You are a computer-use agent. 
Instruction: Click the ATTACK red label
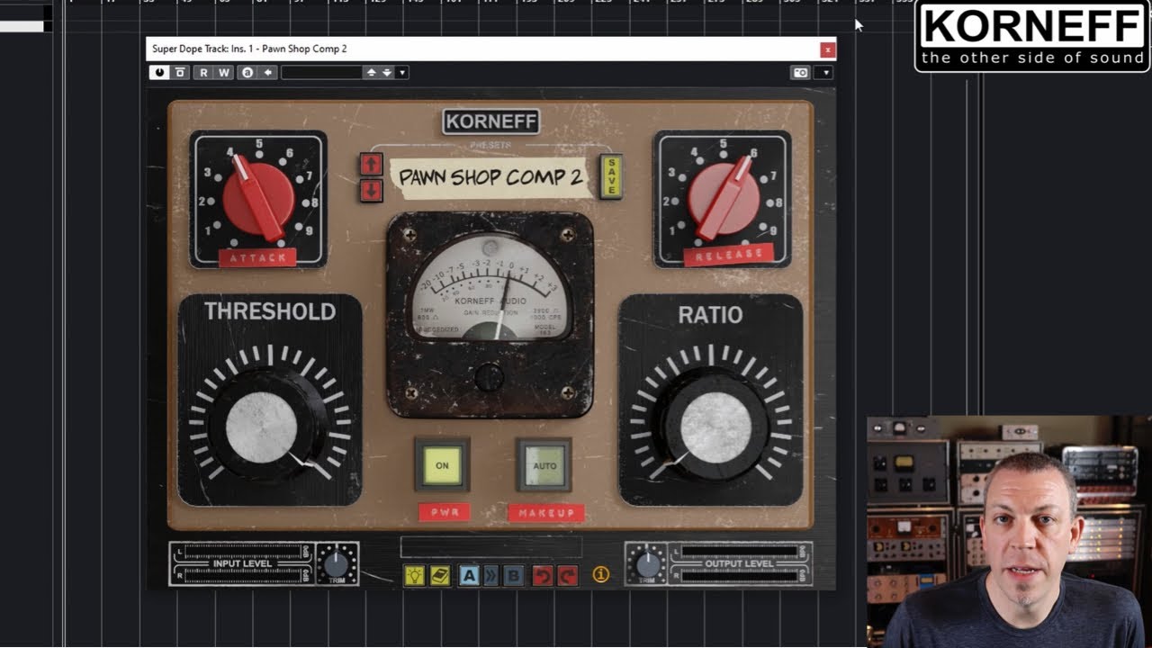coord(258,257)
